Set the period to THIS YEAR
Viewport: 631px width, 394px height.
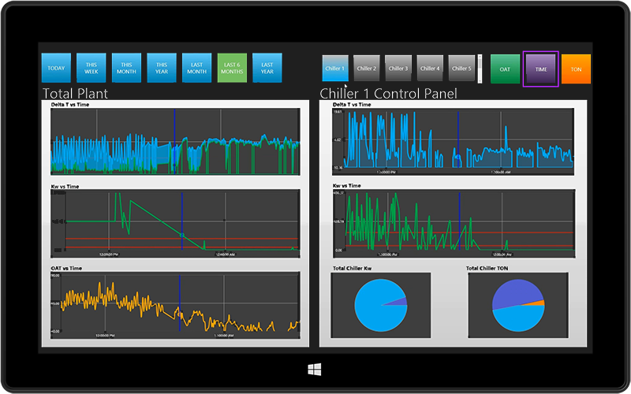pyautogui.click(x=162, y=69)
